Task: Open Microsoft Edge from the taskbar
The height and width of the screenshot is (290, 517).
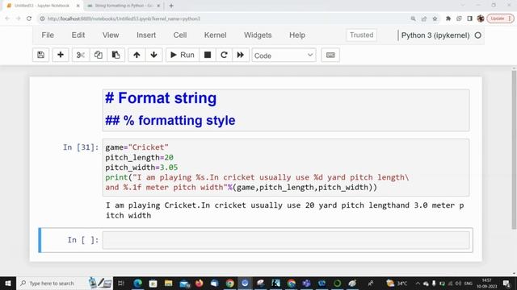Action: [x=138, y=283]
